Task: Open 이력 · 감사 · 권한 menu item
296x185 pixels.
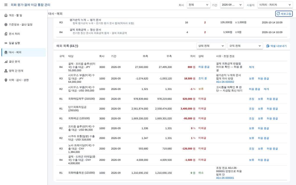Action: (24, 80)
